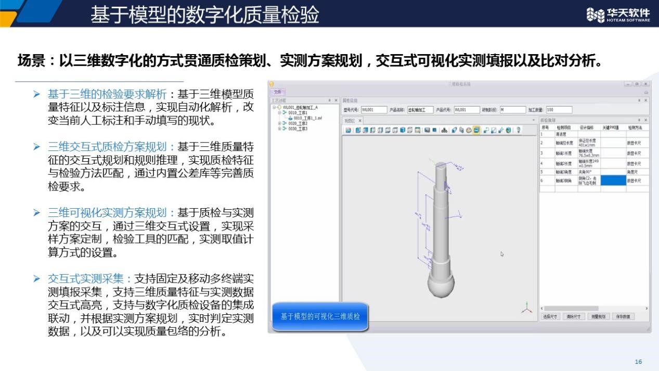Expand the 0020_工序2 tree node
This screenshot has height=371, width=659.
(x=279, y=123)
